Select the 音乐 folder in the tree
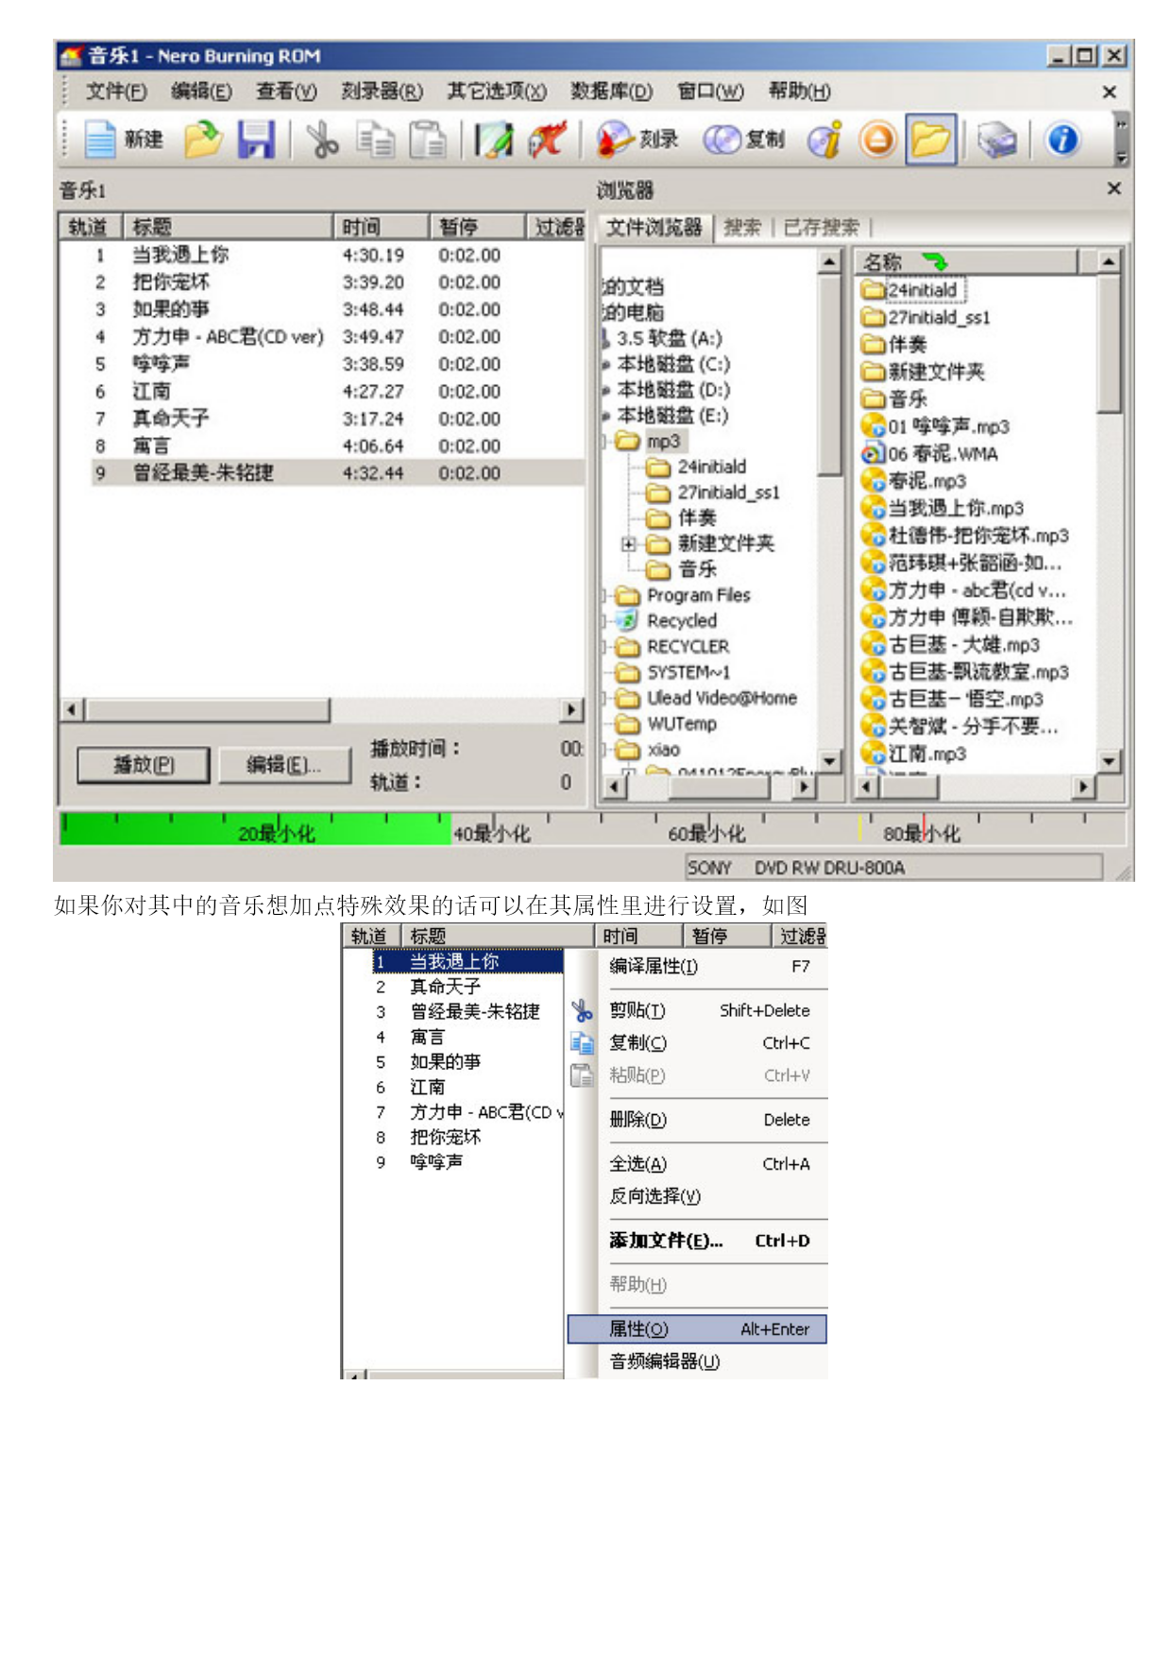 (x=682, y=569)
